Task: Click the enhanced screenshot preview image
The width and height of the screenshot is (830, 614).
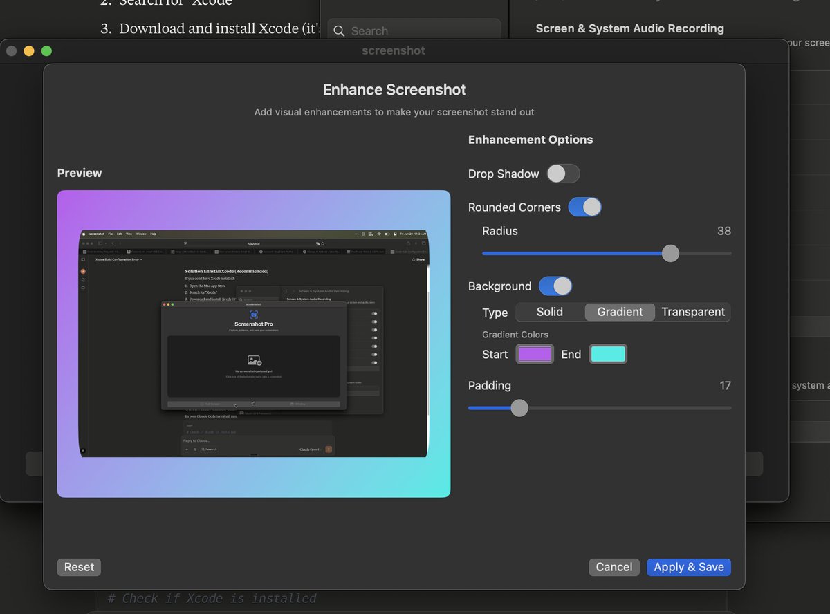Action: 254,344
